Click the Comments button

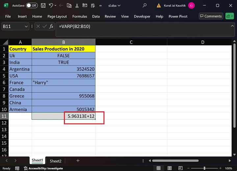click(x=211, y=16)
